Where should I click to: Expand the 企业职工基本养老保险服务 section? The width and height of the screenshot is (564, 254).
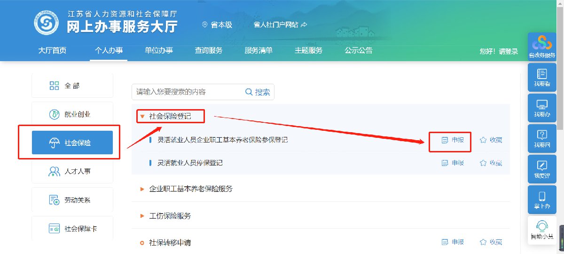coord(190,189)
